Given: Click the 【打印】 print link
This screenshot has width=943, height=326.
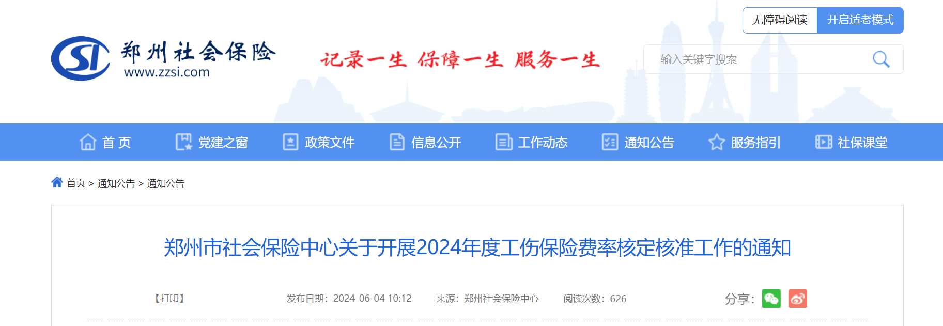Looking at the screenshot, I should [169, 299].
